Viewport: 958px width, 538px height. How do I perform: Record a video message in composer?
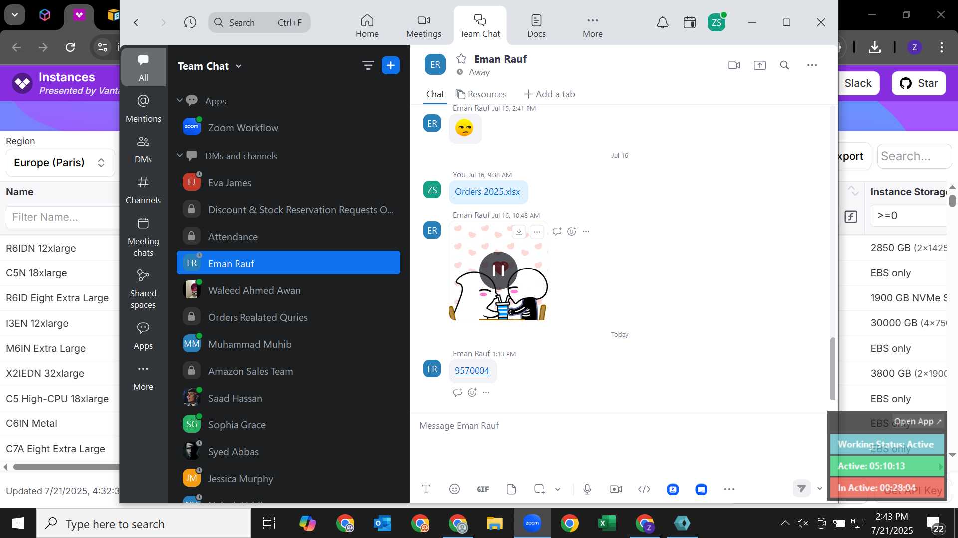click(x=616, y=489)
